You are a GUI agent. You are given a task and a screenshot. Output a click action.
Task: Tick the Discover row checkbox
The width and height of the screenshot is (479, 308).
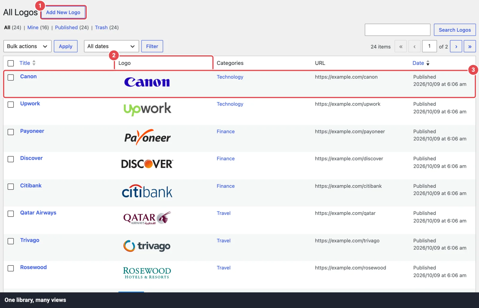11,159
